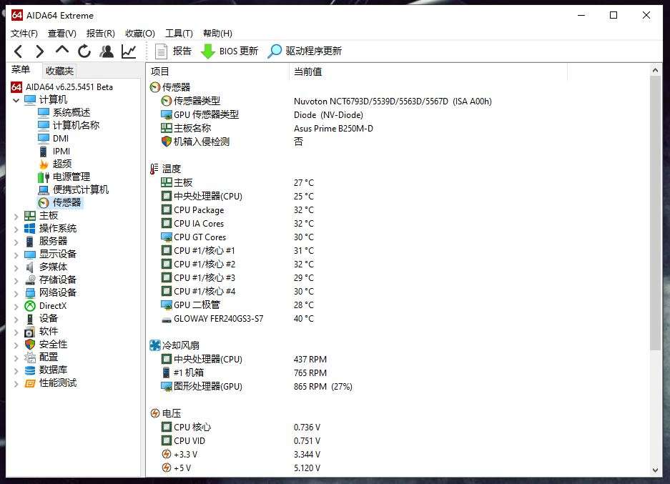
Task: Switch to the 收藏夹 tab
Action: [59, 71]
